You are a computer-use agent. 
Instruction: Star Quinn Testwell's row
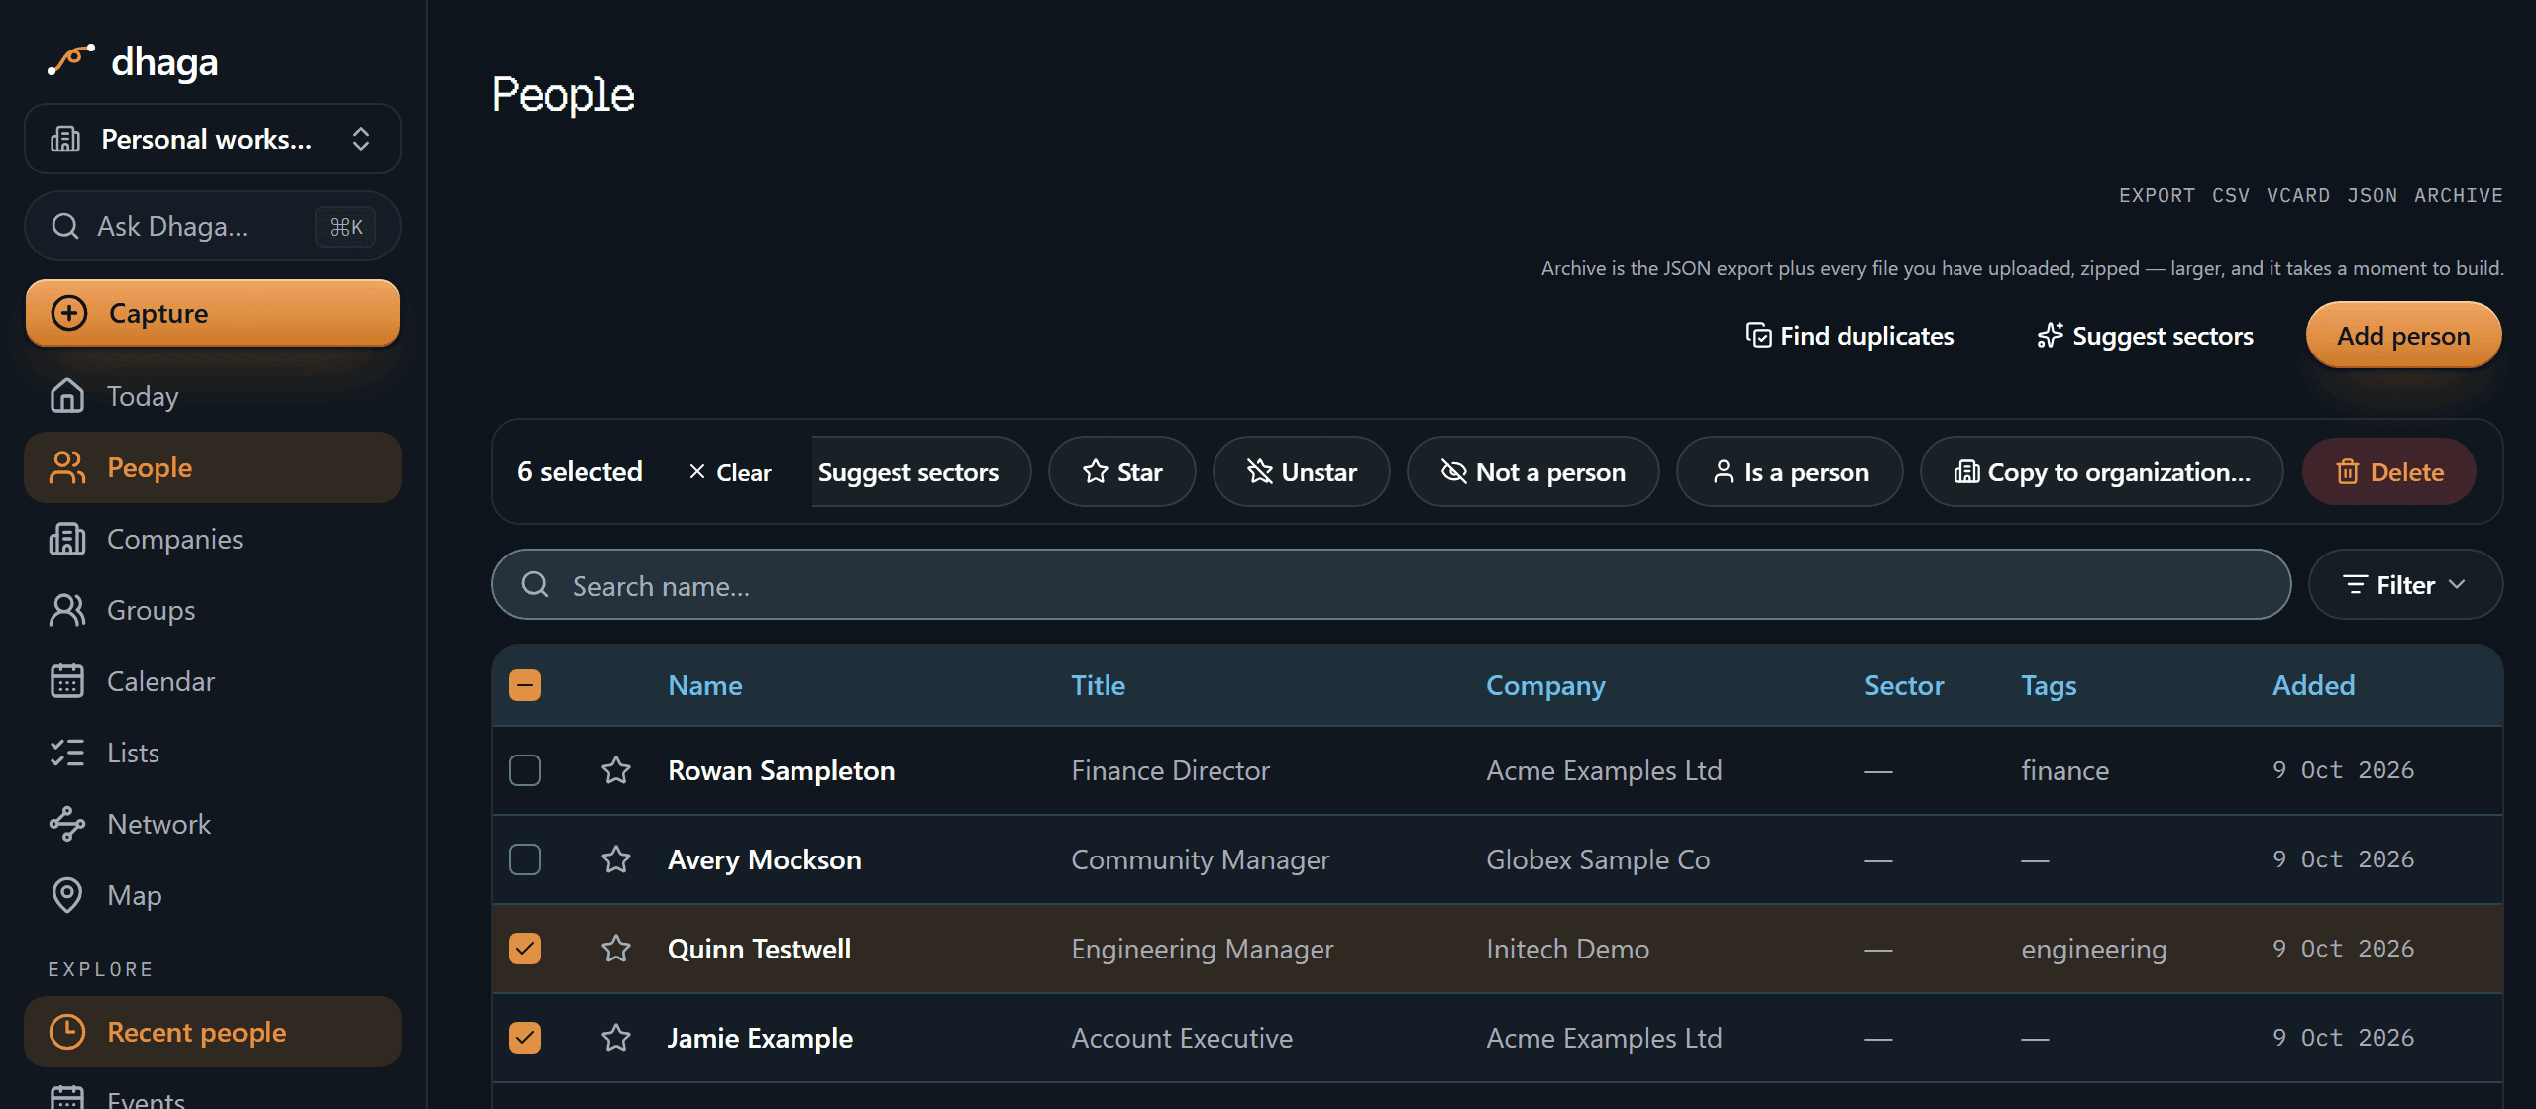click(x=616, y=949)
